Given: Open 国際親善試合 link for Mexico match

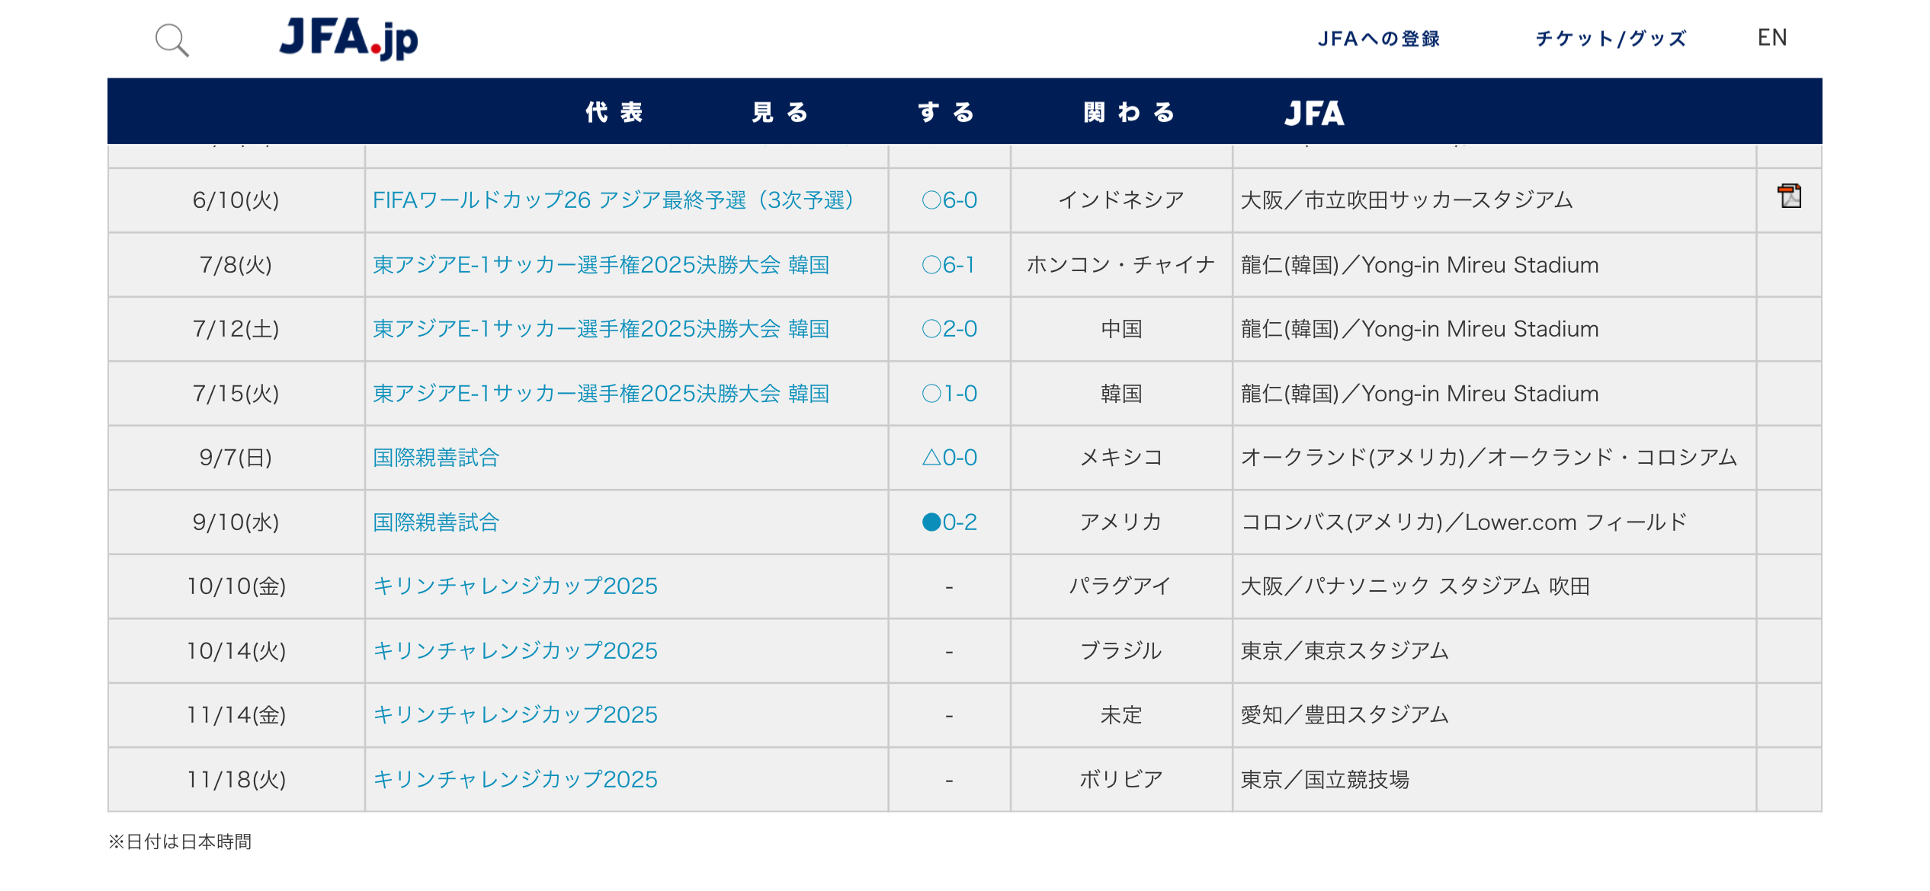Looking at the screenshot, I should pyautogui.click(x=436, y=458).
